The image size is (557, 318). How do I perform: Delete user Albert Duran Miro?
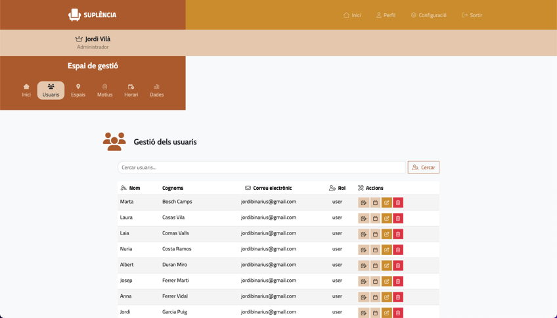398,265
